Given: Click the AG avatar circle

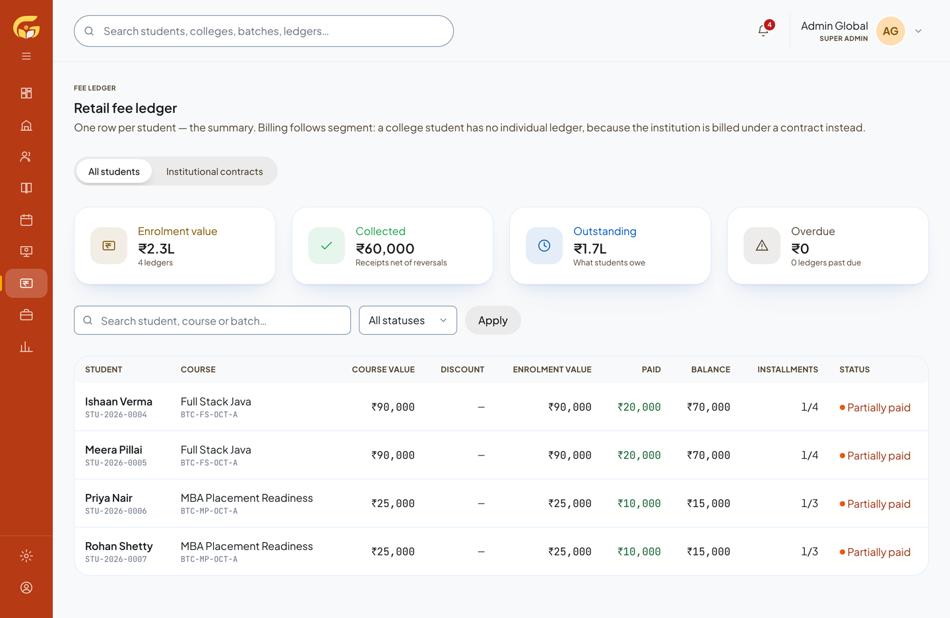Looking at the screenshot, I should tap(891, 31).
